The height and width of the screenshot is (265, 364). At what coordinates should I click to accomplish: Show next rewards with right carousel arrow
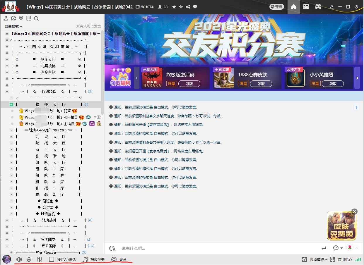(357, 78)
